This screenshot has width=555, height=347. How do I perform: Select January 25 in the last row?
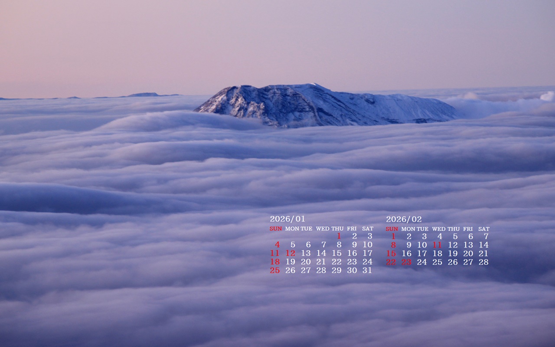tap(275, 270)
